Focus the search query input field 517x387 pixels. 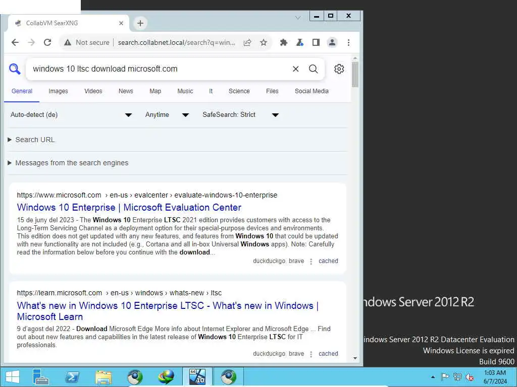click(x=158, y=69)
